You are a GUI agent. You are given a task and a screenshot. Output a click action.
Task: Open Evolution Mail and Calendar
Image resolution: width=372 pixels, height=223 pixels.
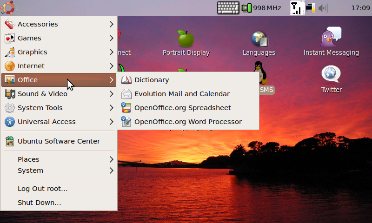pos(182,94)
